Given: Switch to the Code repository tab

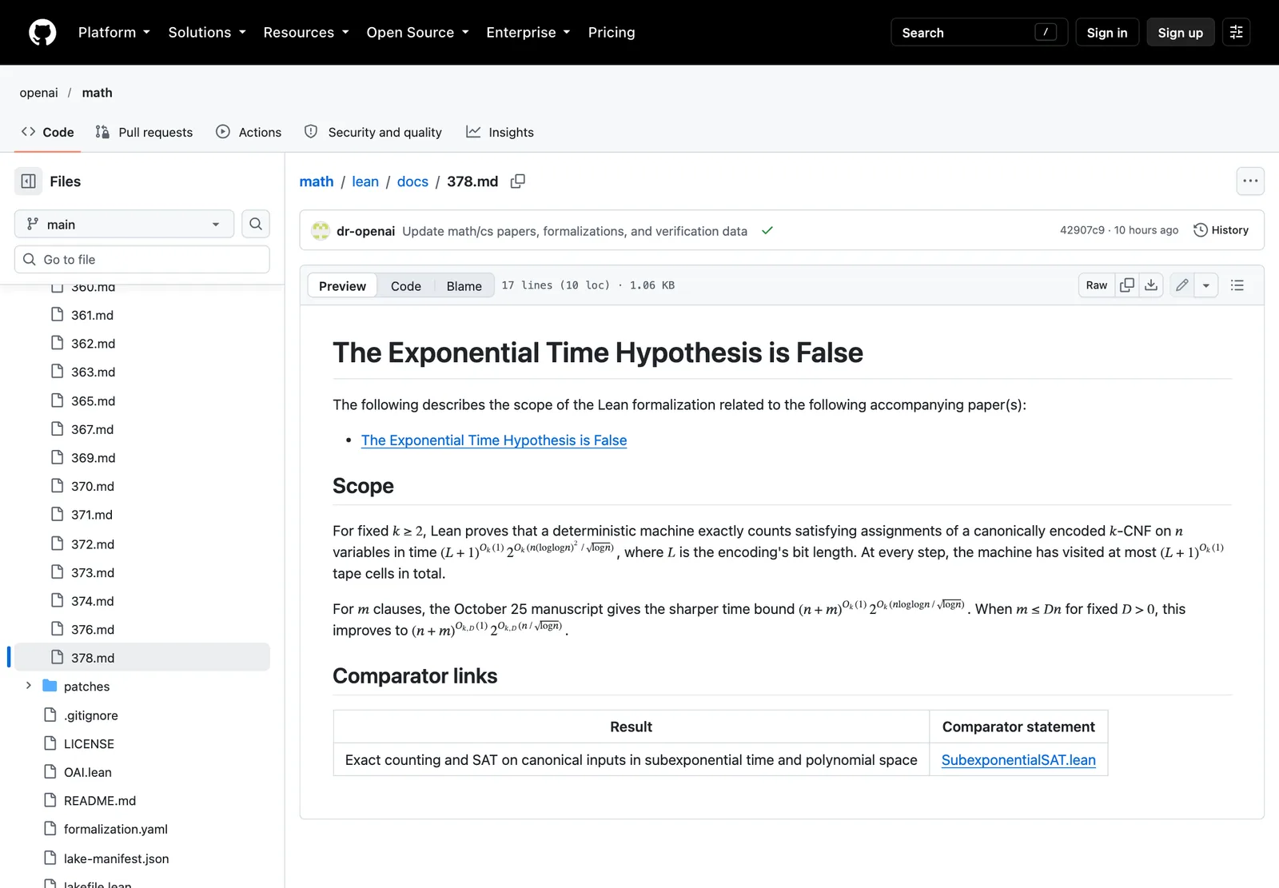Looking at the screenshot, I should tap(48, 132).
